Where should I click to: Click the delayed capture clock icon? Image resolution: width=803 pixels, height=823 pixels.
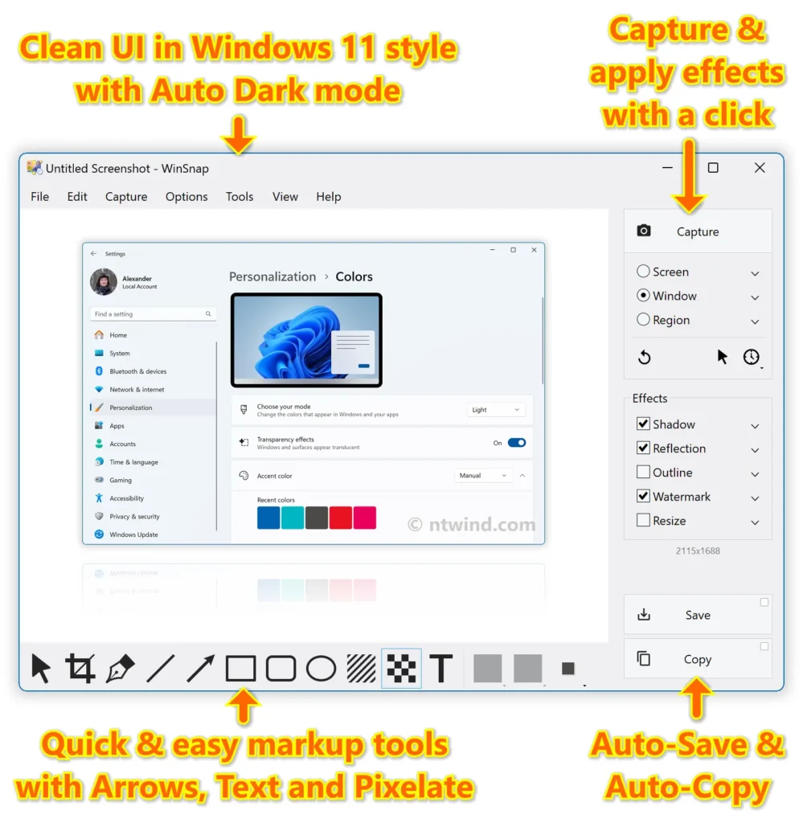(752, 357)
